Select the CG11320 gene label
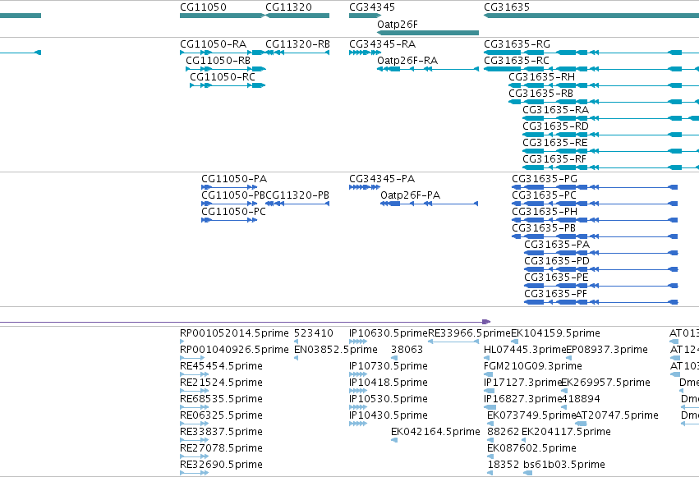This screenshot has width=699, height=477. point(288,7)
